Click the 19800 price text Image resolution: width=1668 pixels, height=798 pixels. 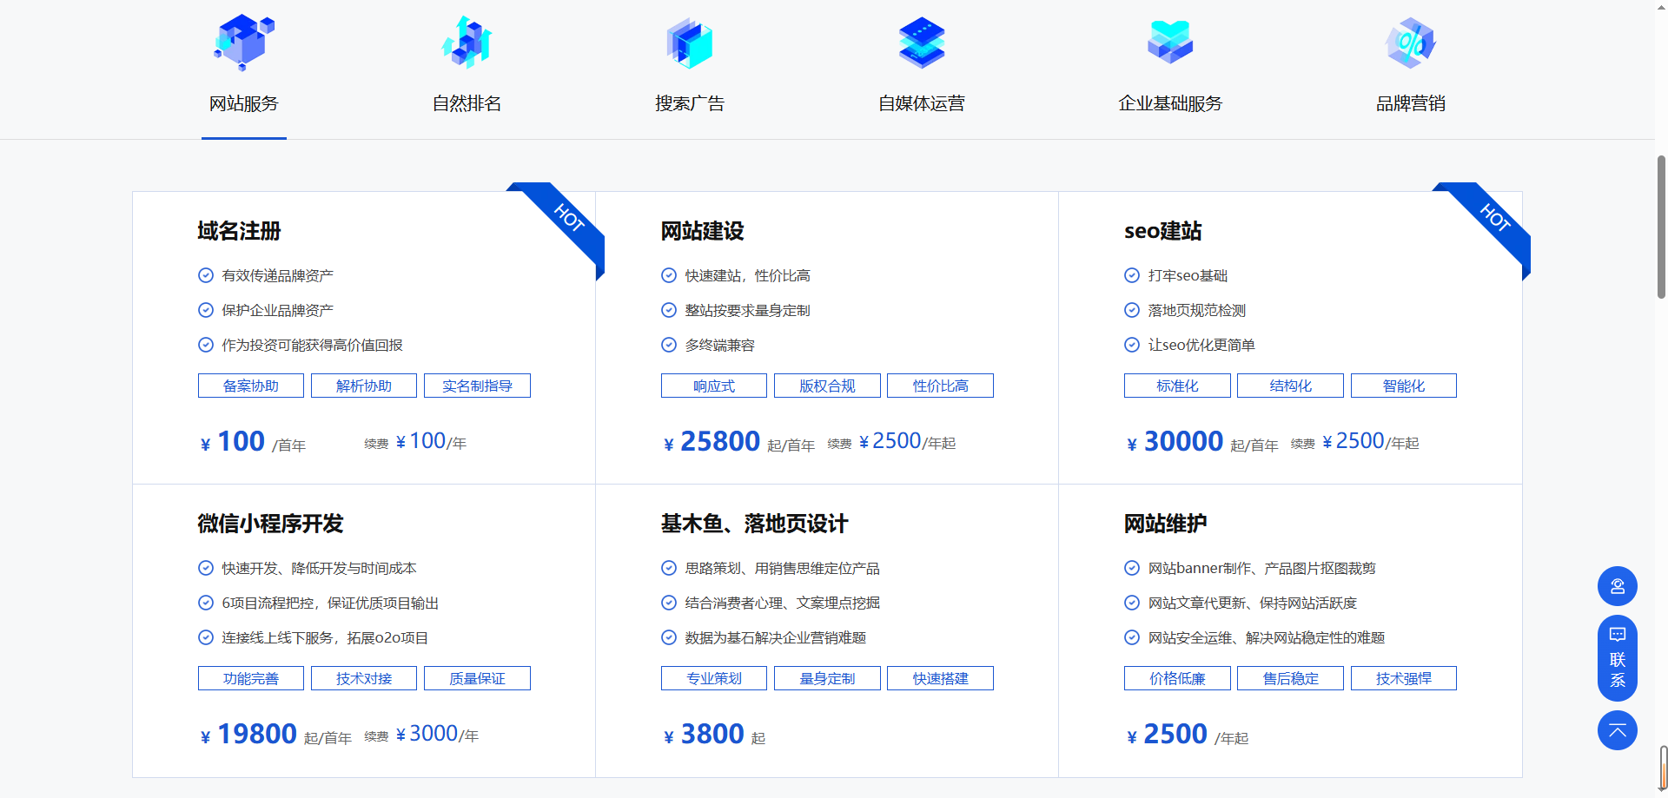pos(257,734)
